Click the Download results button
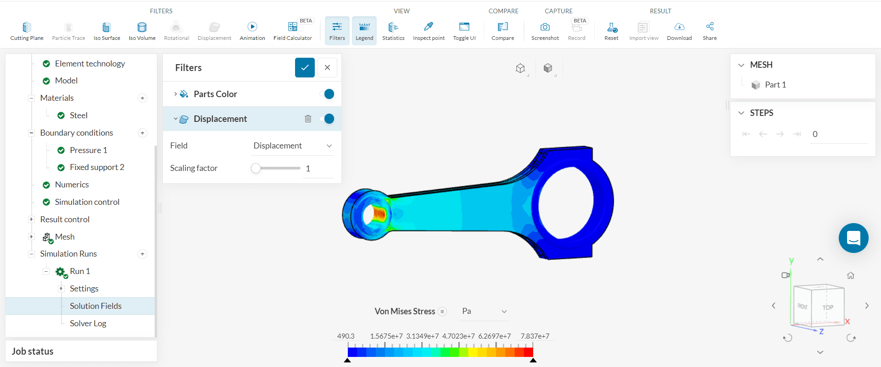This screenshot has width=881, height=367. coord(679,31)
